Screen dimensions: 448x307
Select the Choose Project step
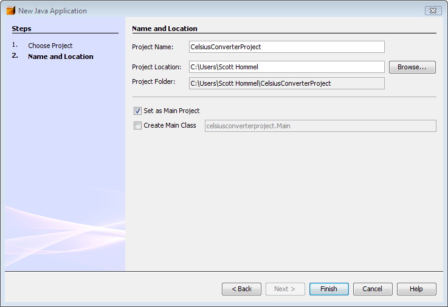coord(50,46)
